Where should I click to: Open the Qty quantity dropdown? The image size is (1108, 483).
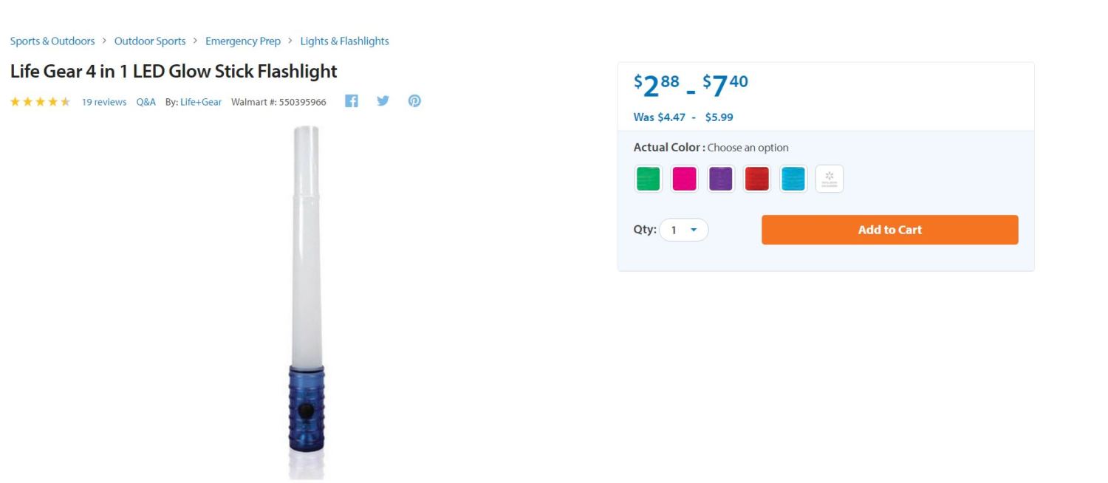[684, 230]
